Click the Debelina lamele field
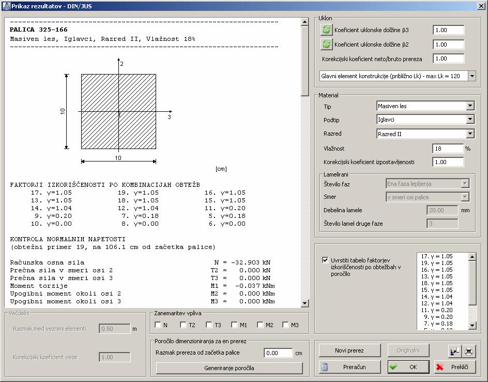Image resolution: width=488 pixels, height=382 pixels. click(443, 210)
